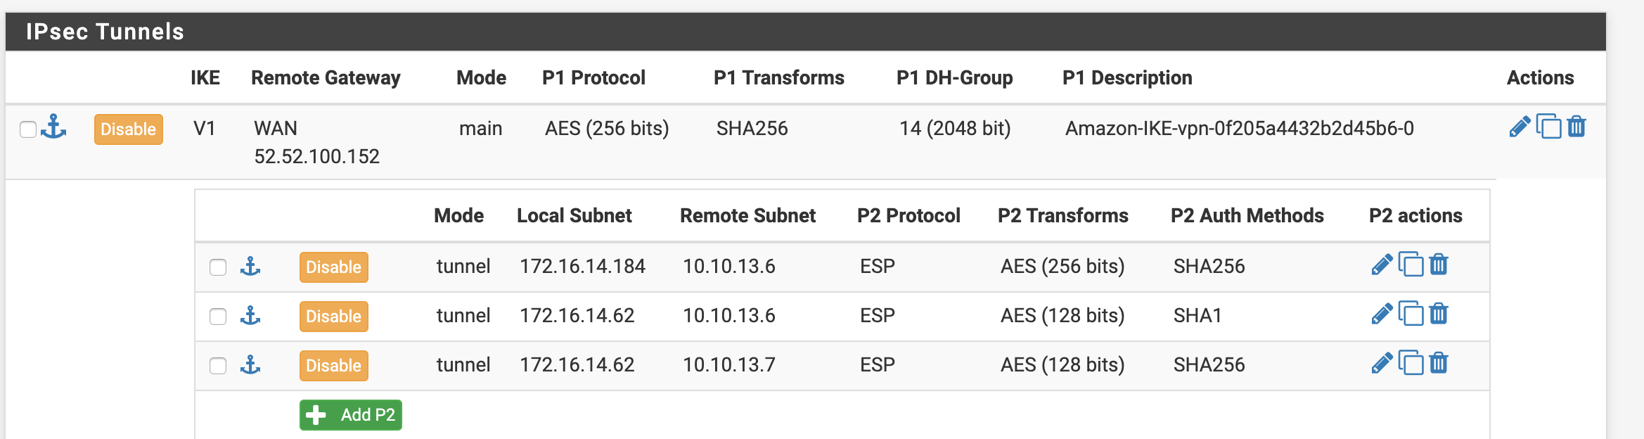The image size is (1644, 439).
Task: Click anchor icon of SHA1 P2 row
Action: tap(250, 316)
